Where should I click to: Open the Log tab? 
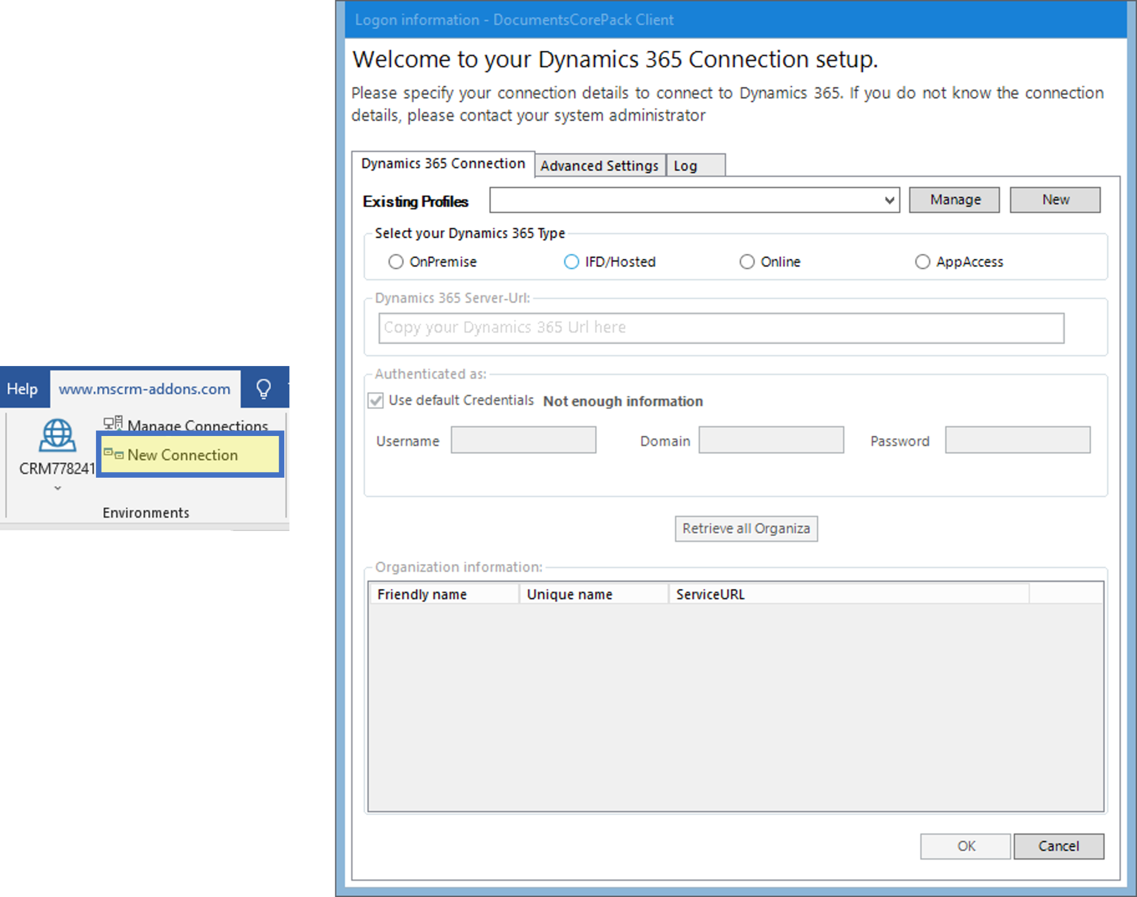[x=686, y=165]
